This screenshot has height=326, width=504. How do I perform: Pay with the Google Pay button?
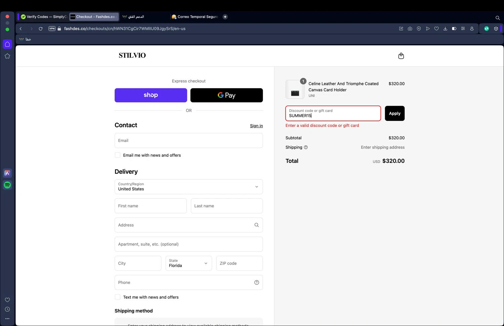tap(226, 95)
